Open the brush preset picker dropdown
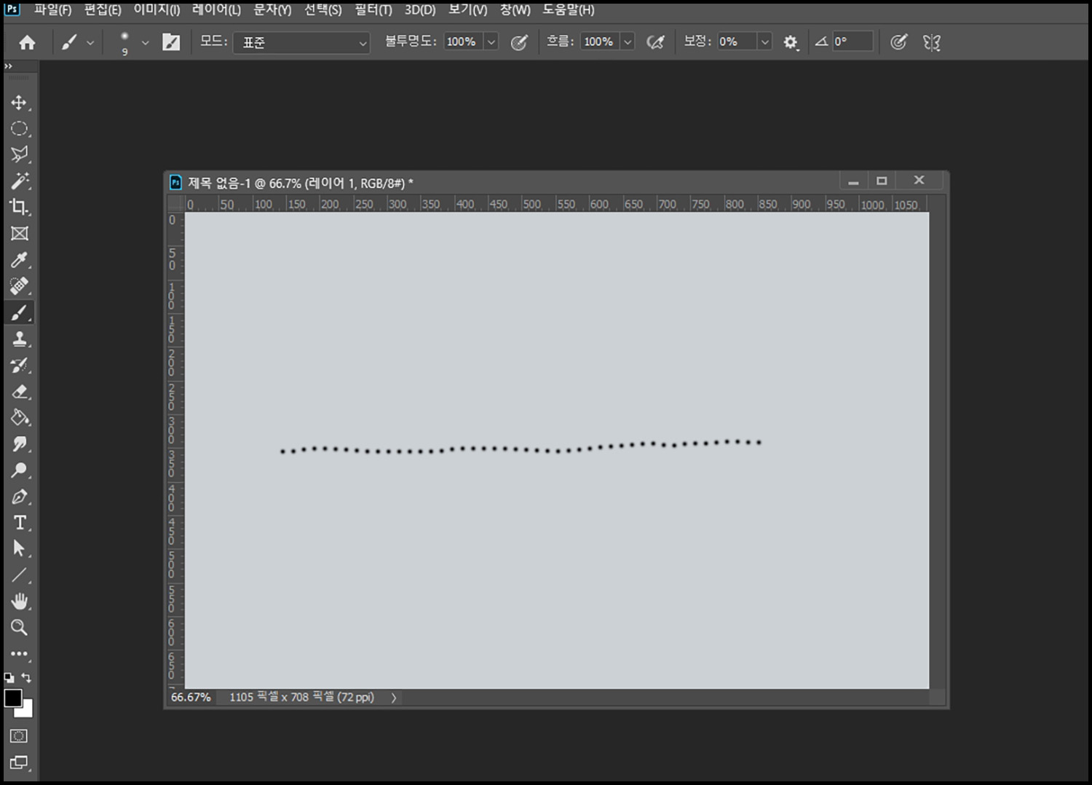The height and width of the screenshot is (785, 1092). pos(145,43)
